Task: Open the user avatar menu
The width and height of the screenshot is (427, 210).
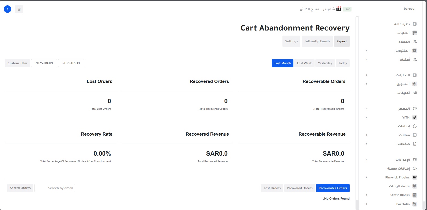Action: pos(7,9)
